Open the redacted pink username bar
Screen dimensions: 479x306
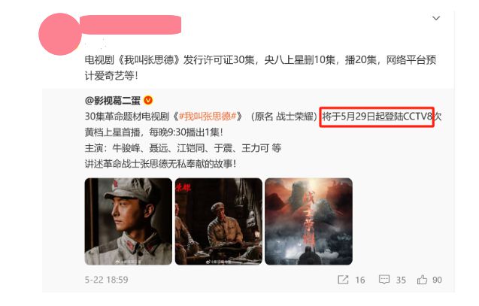(x=130, y=24)
